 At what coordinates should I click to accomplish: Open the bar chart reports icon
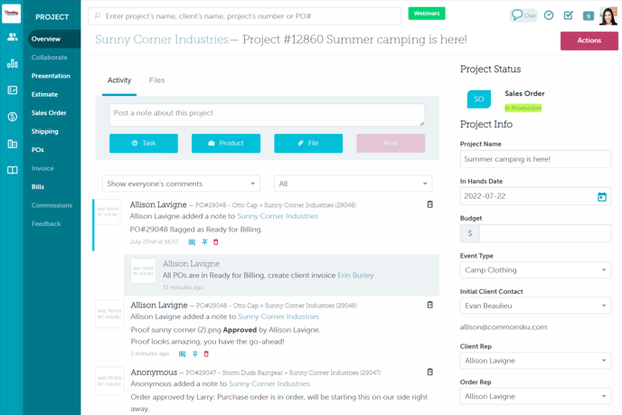pyautogui.click(x=12, y=63)
